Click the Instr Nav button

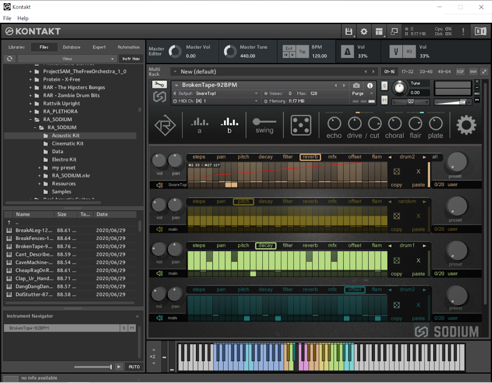[131, 59]
